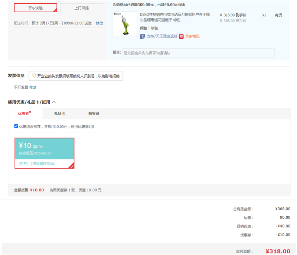
Task: Toggle the ¥10 满100 coupon card
Action: click(44, 149)
